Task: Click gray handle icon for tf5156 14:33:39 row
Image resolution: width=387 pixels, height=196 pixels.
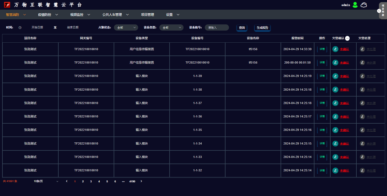Action: [363, 49]
